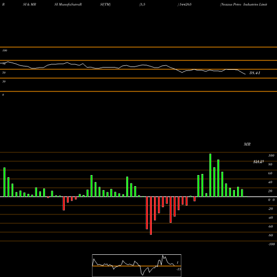Click the MR panel 60 axis label
The image size is (277, 277).
(x=270, y=173)
